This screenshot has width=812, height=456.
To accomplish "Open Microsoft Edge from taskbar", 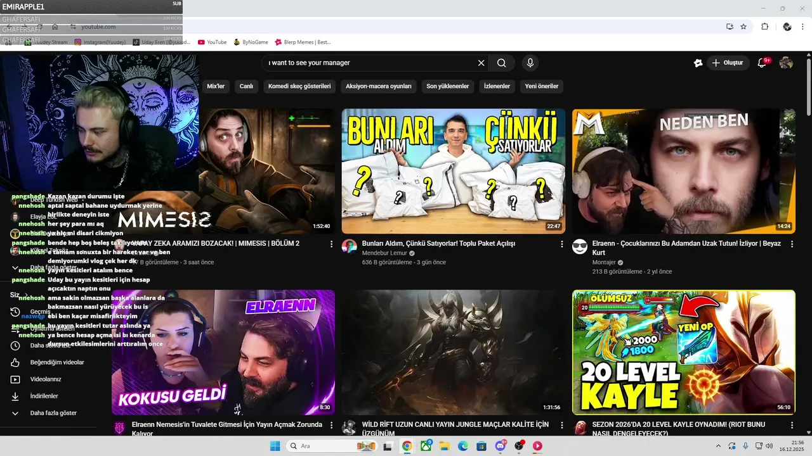I will (463, 446).
